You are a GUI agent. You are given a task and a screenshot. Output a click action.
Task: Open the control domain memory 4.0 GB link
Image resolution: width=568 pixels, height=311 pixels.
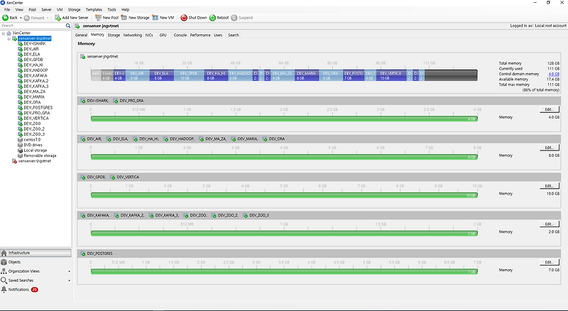554,74
